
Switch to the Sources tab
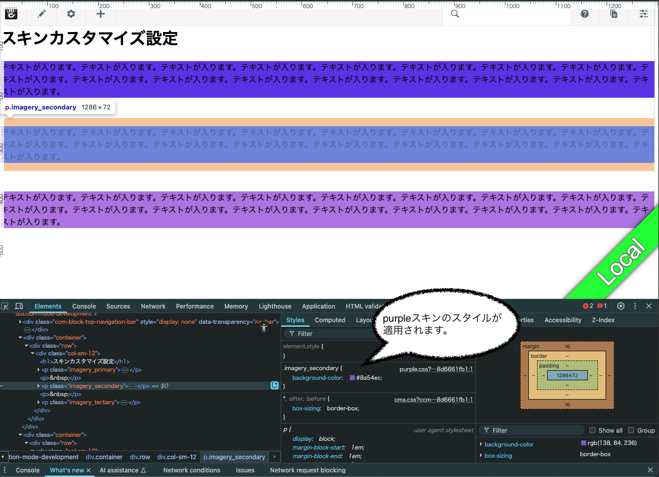pyautogui.click(x=118, y=306)
